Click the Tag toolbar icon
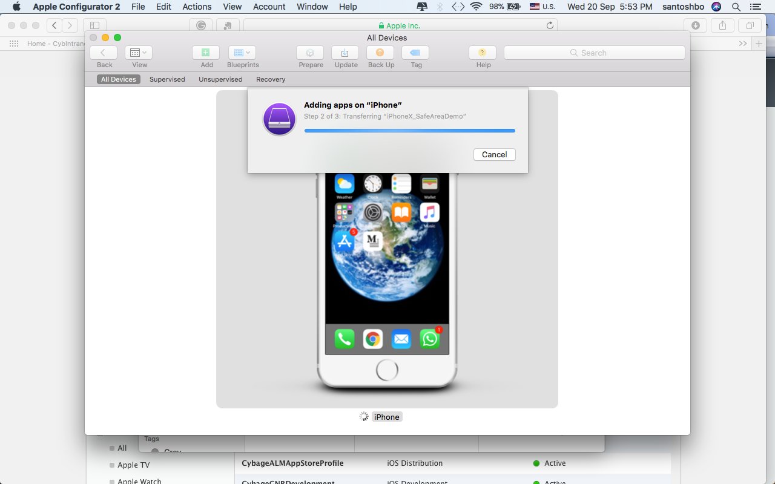This screenshot has width=775, height=484. point(416,53)
